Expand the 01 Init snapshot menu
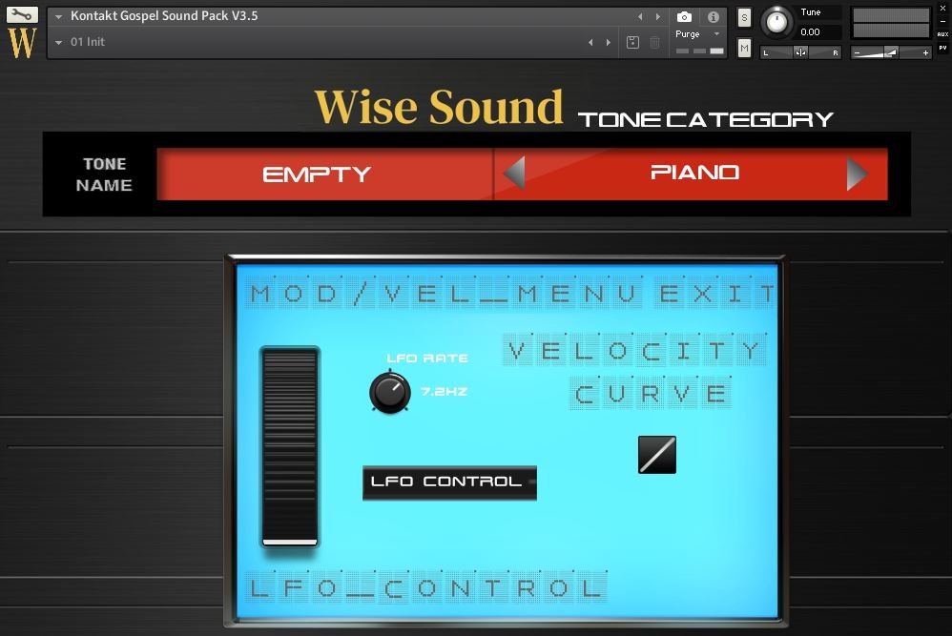952x636 pixels. [59, 42]
